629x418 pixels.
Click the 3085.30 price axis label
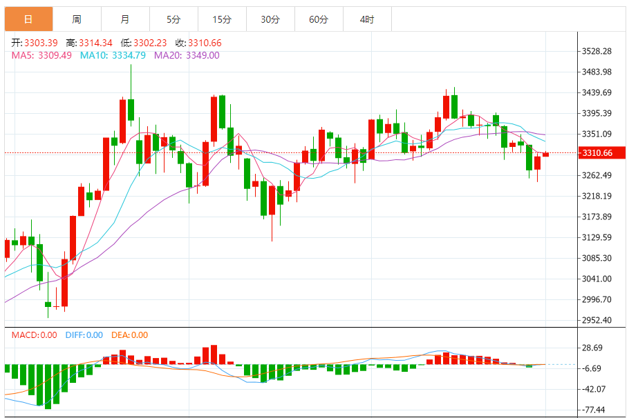point(597,258)
